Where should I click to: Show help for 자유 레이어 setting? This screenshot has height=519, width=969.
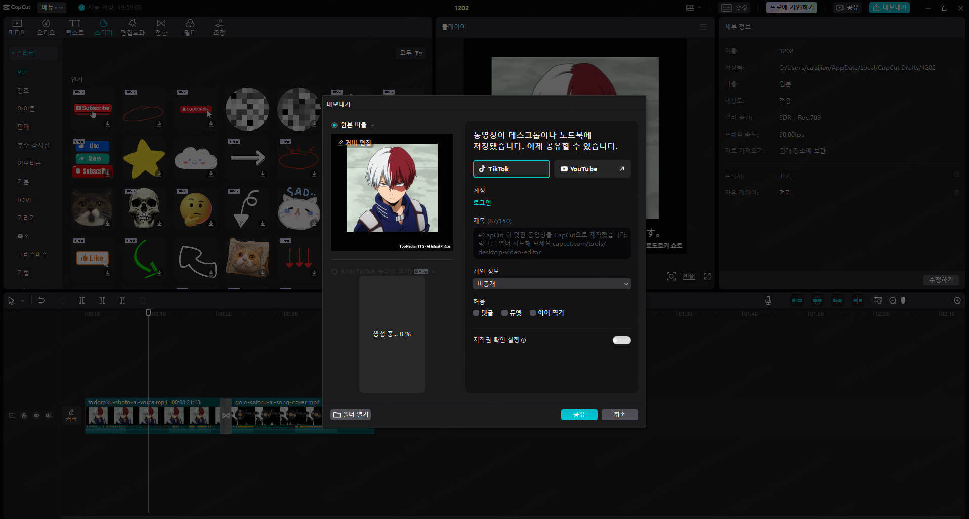point(957,193)
